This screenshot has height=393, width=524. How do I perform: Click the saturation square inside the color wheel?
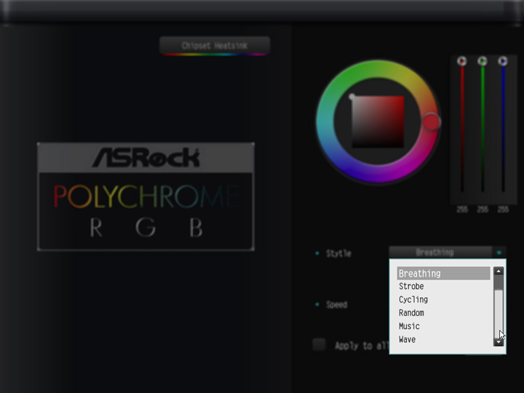378,122
